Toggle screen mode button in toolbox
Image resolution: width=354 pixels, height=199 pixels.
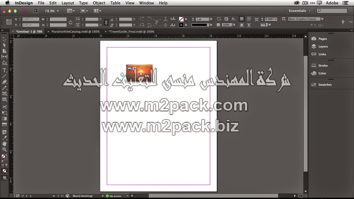click(x=4, y=178)
